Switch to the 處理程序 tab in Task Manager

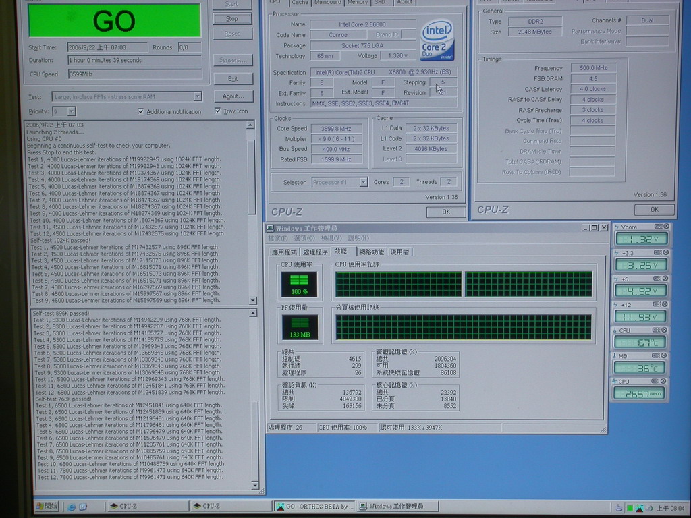coord(315,252)
